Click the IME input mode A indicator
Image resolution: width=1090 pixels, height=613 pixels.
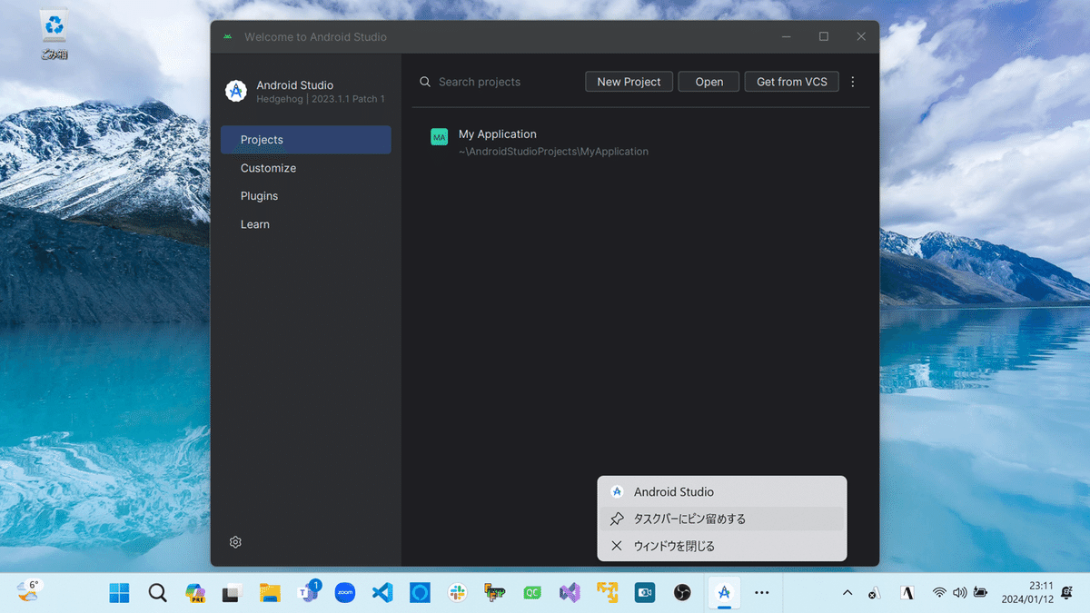click(906, 593)
